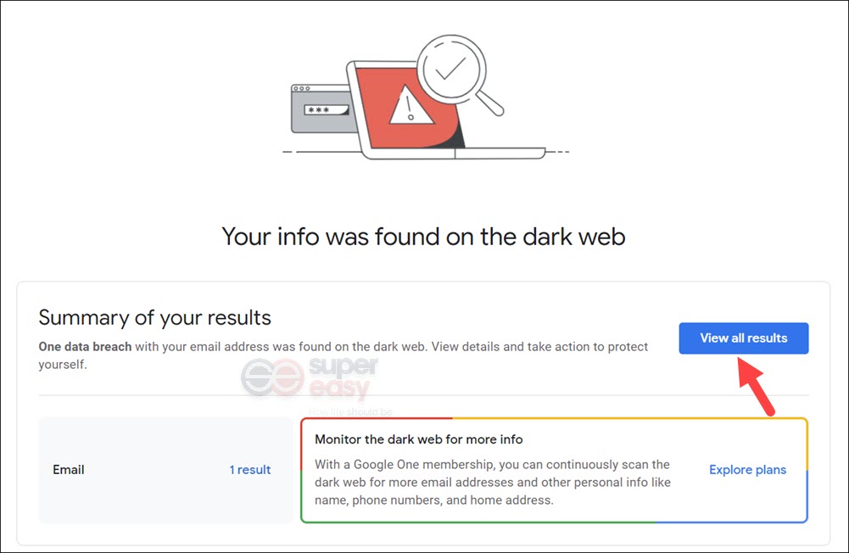Click the magnifying glass handle
849x553 pixels.
point(489,103)
